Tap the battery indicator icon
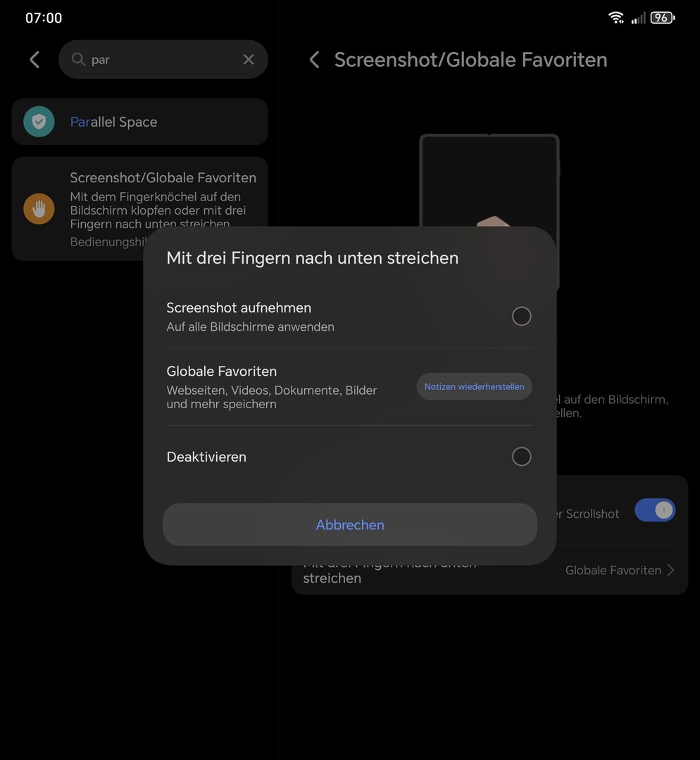Viewport: 700px width, 760px height. click(x=662, y=18)
